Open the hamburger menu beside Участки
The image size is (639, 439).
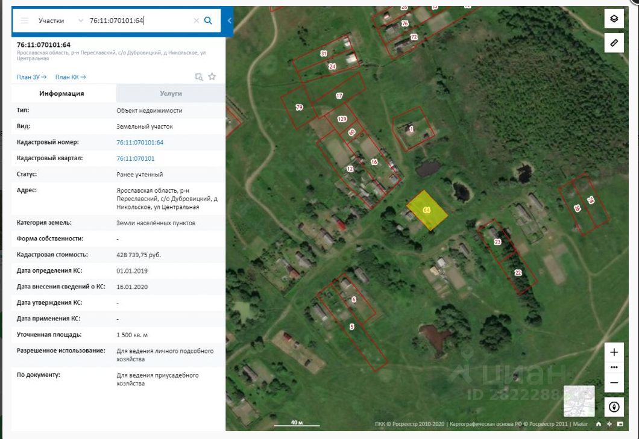25,20
